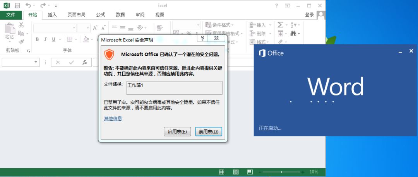
Task: Click the 禁用宏(D) button
Action: tap(209, 131)
